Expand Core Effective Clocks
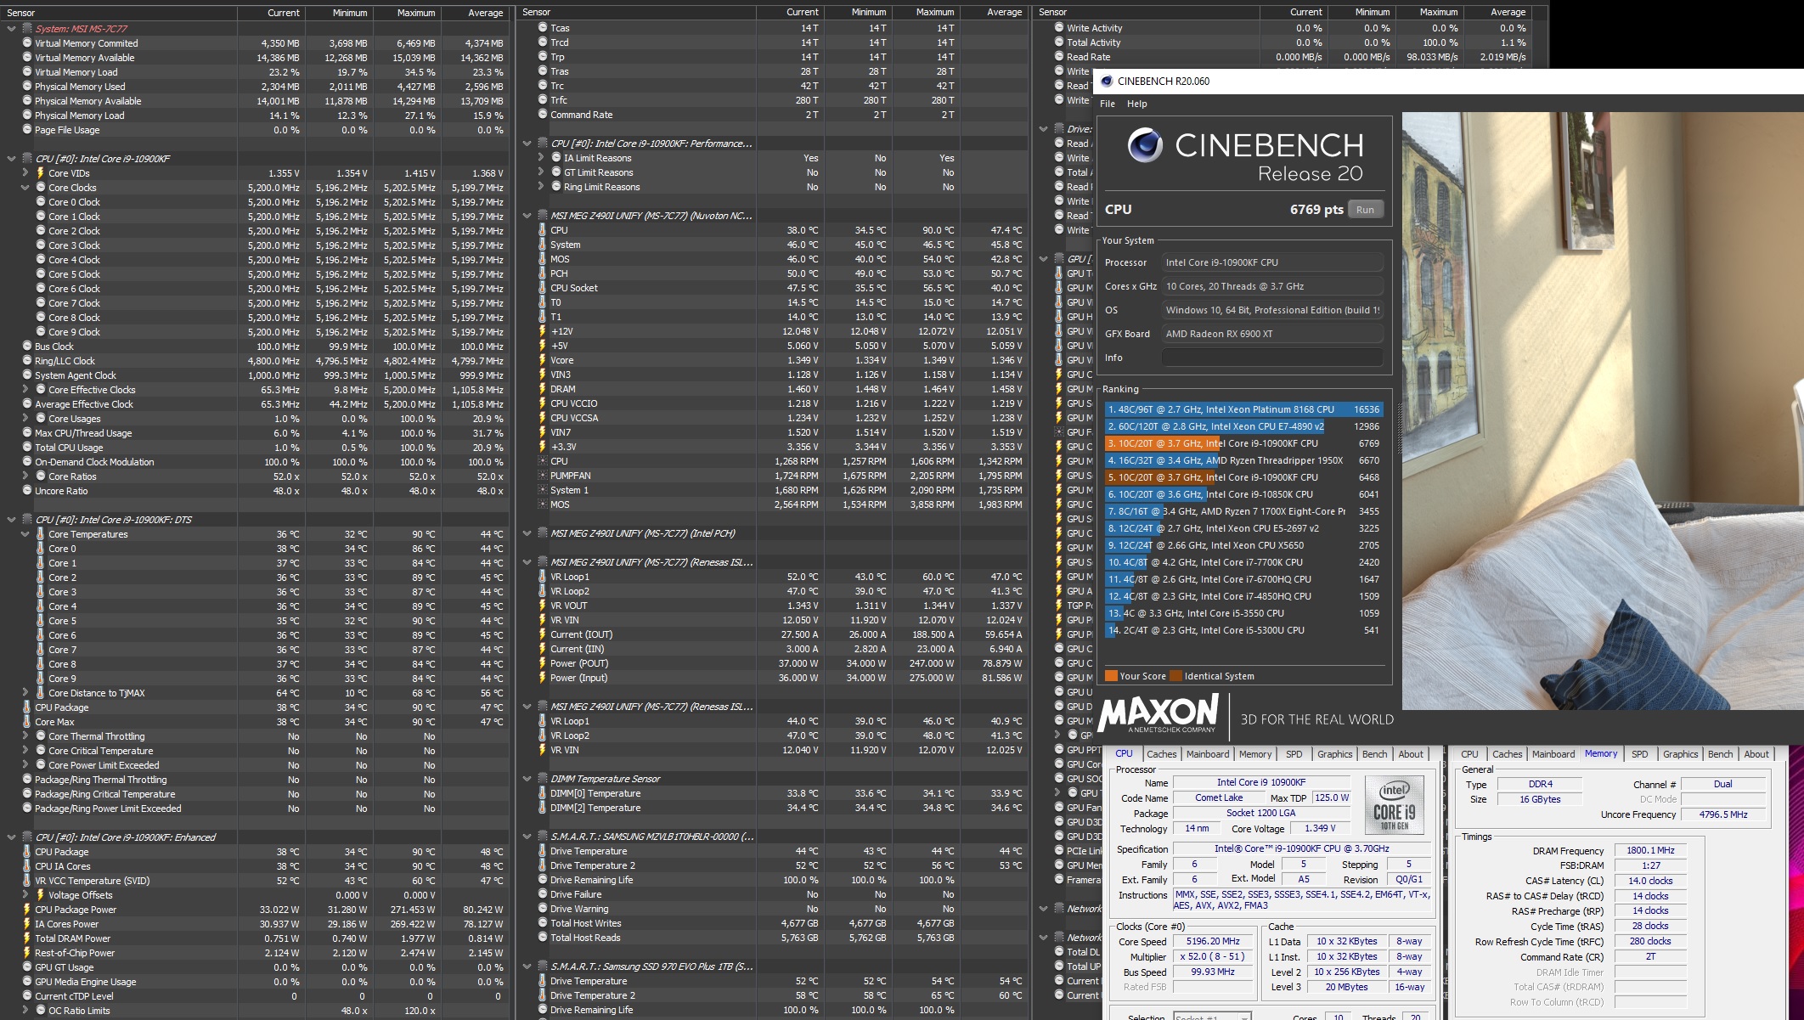Image resolution: width=1804 pixels, height=1020 pixels. pos(25,390)
